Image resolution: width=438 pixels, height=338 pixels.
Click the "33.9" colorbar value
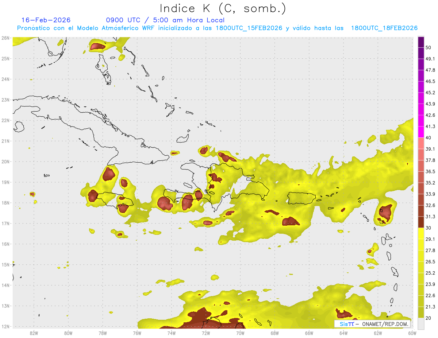[430, 194]
